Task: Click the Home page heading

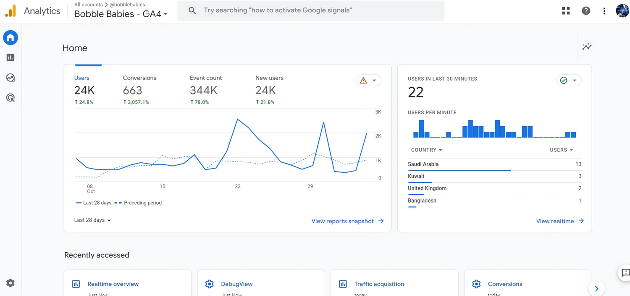Action: pyautogui.click(x=75, y=48)
